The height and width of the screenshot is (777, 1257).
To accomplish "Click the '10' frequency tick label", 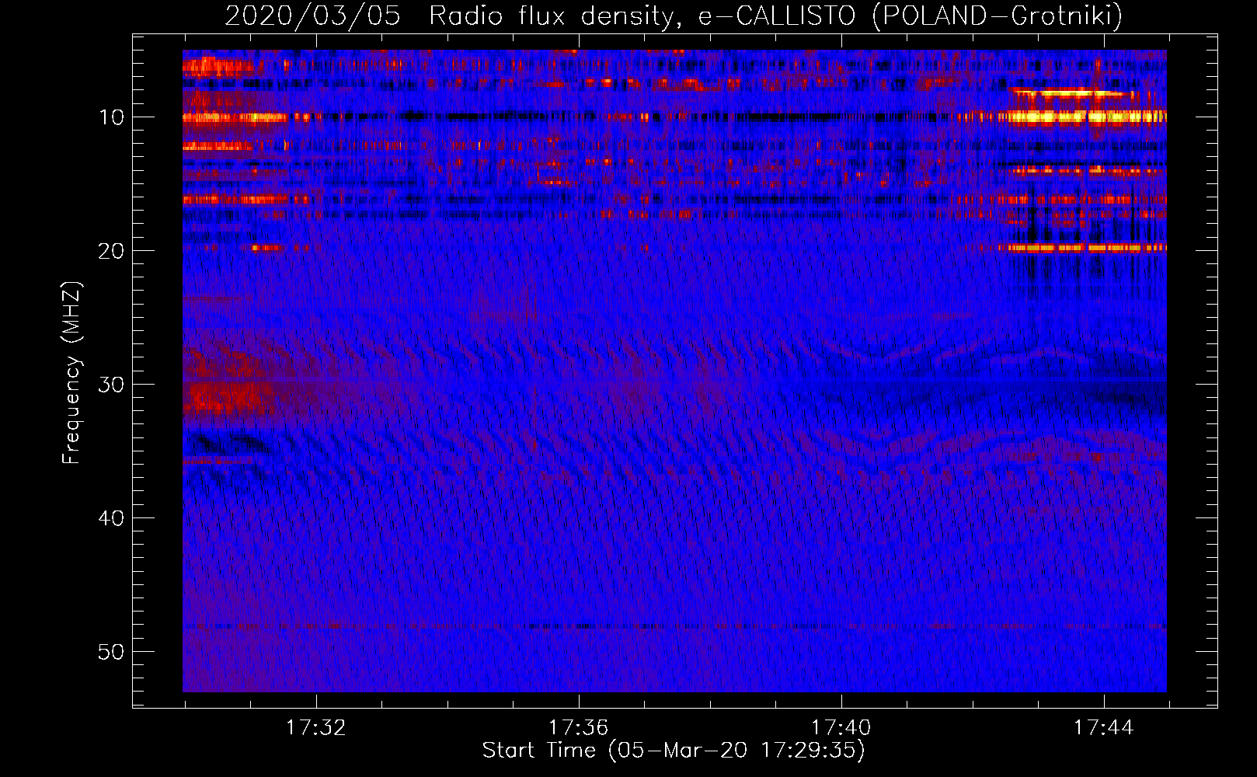I will coord(112,117).
